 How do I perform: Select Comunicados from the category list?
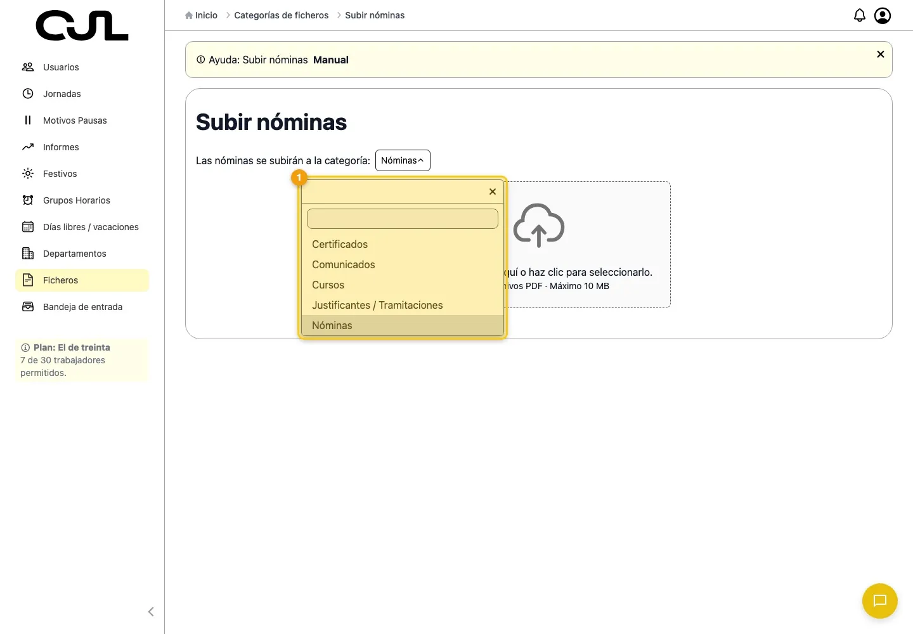(403, 264)
